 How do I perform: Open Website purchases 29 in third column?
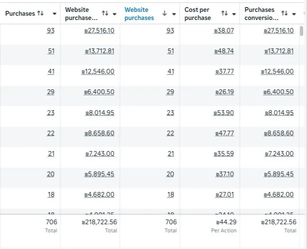[170, 92]
